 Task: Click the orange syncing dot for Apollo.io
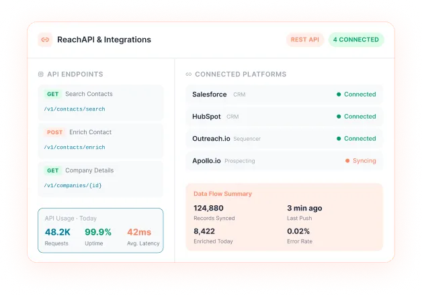pyautogui.click(x=347, y=161)
